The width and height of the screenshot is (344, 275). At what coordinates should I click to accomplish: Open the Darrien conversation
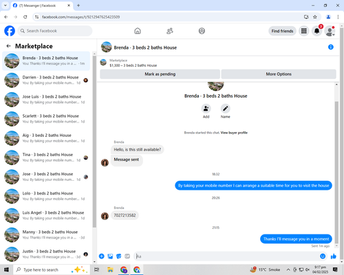pos(46,80)
